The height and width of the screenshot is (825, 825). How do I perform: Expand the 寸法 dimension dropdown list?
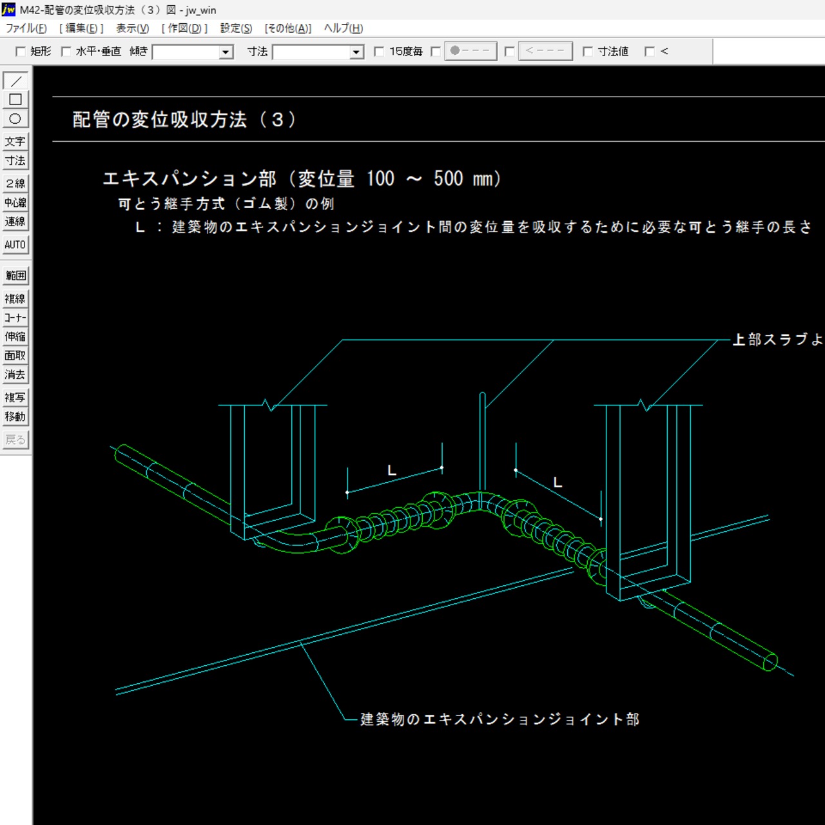[x=356, y=52]
